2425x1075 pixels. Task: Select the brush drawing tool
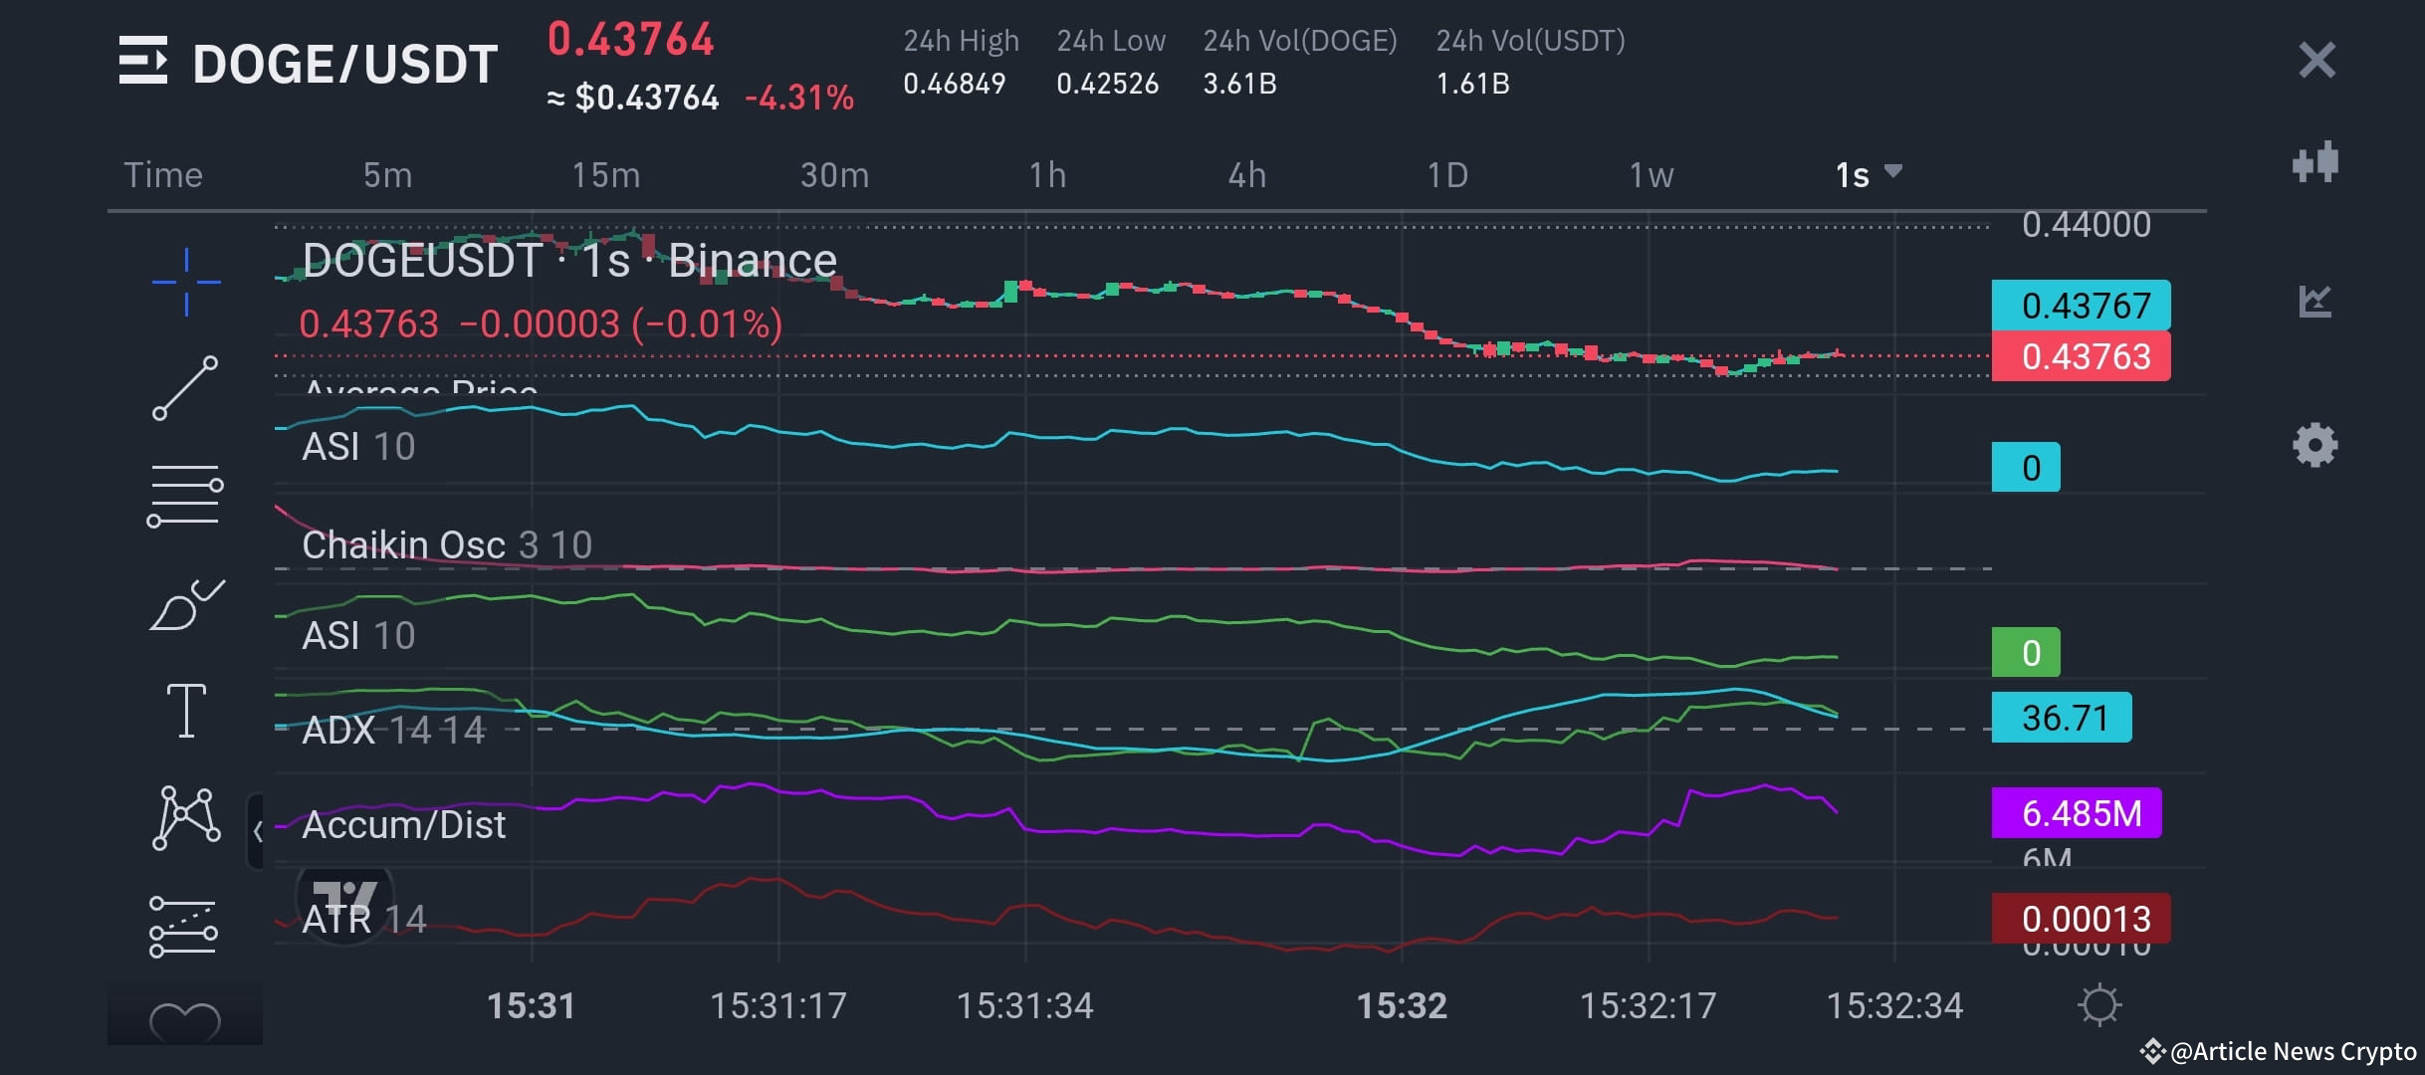[x=185, y=605]
